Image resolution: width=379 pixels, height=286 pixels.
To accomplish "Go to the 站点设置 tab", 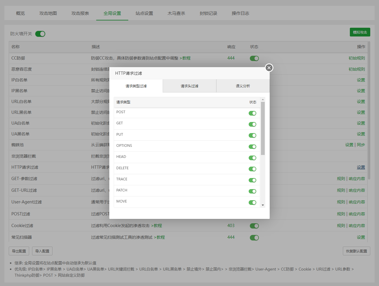I will click(x=144, y=13).
